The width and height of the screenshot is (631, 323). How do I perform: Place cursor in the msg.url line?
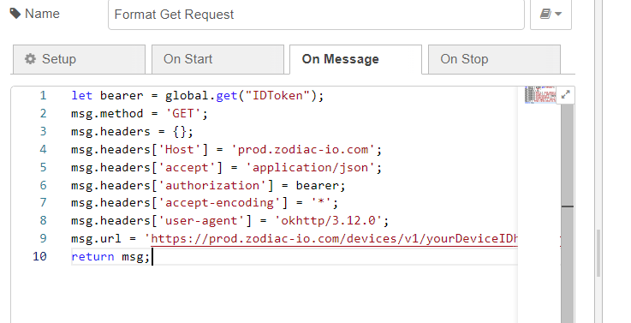coord(295,238)
